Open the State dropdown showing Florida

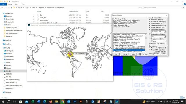tap(165, 41)
